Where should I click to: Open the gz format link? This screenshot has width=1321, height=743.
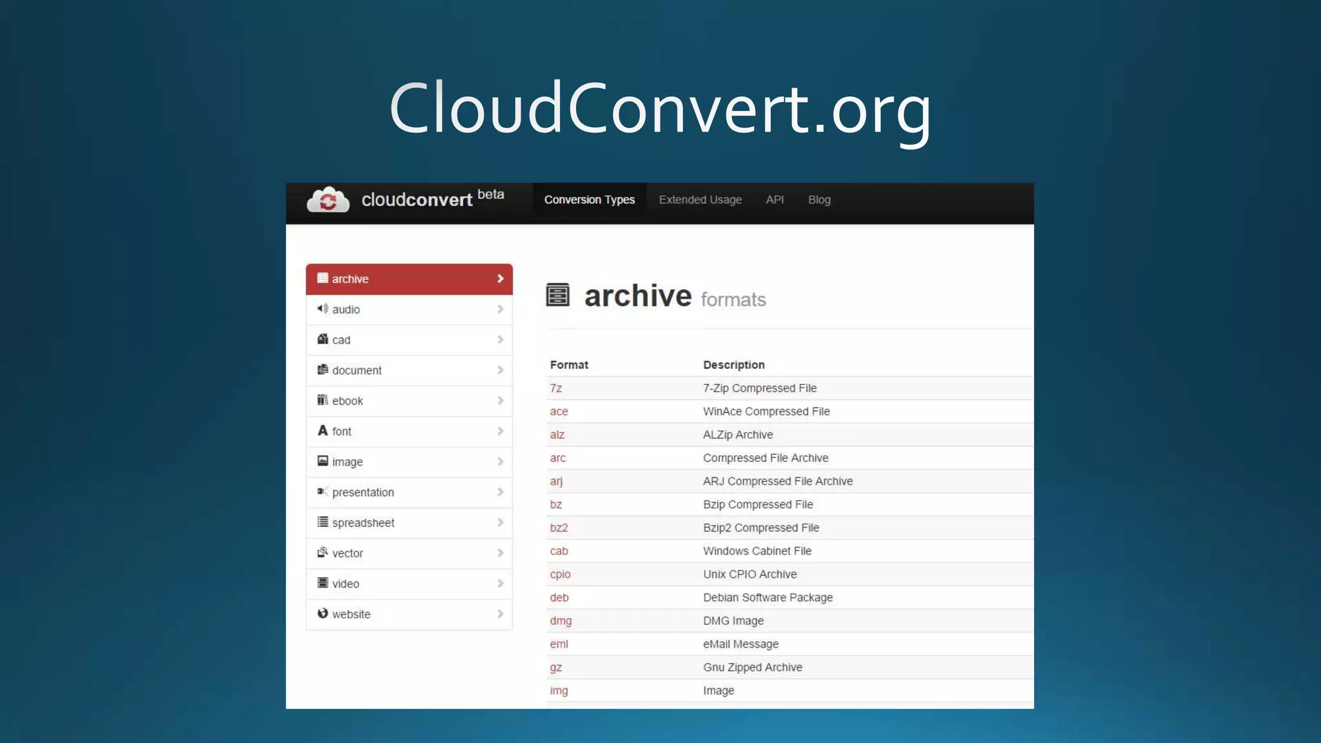556,668
